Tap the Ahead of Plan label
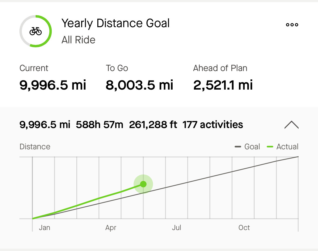This screenshot has height=251, width=318. point(220,68)
